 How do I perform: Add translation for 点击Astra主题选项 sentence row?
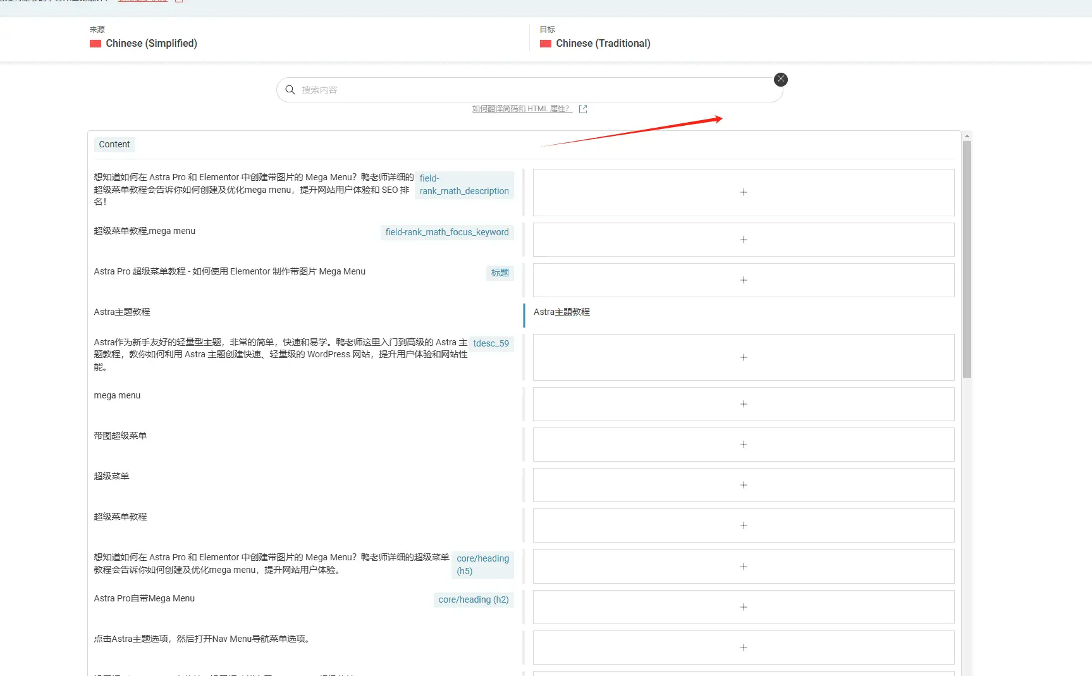(x=743, y=648)
